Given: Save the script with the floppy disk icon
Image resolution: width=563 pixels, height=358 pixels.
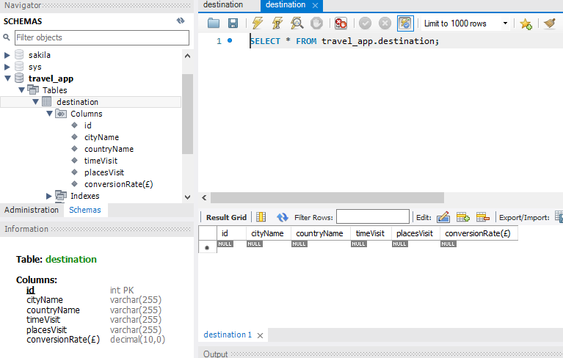Looking at the screenshot, I should [x=233, y=23].
